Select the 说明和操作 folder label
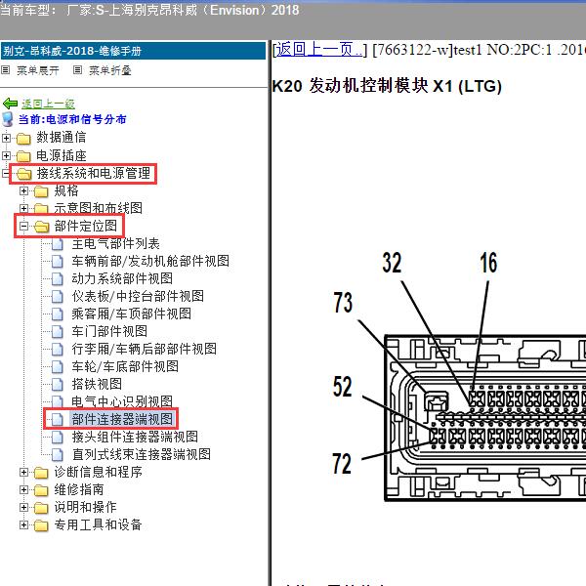Image resolution: width=586 pixels, height=586 pixels. [x=85, y=508]
